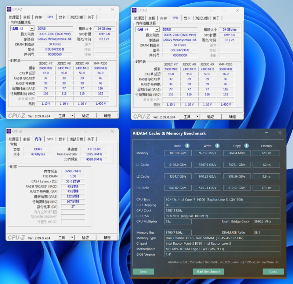This screenshot has height=284, width=293.
Task: Click the Motherboard MSI MPG B760M field
Action: [x=222, y=249]
